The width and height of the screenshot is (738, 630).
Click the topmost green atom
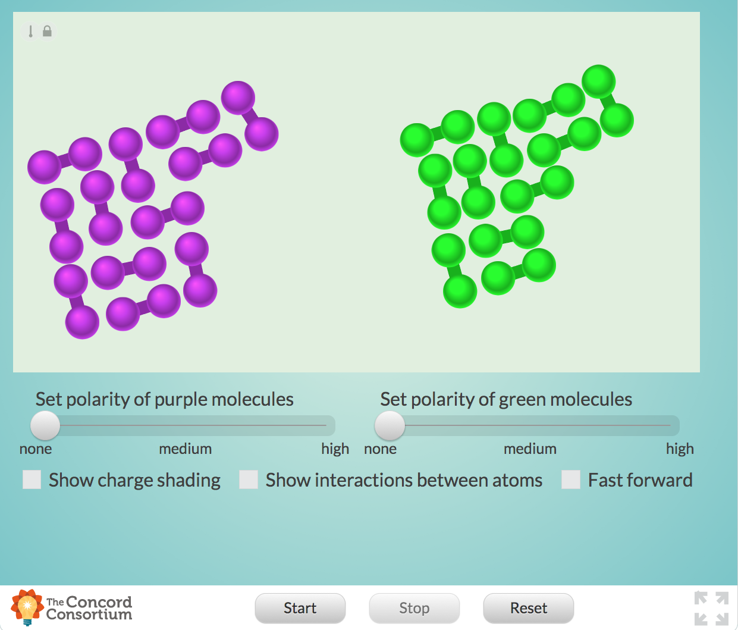click(x=598, y=82)
